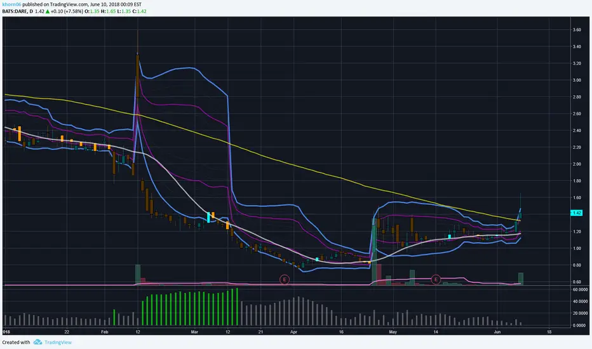Image resolution: width=592 pixels, height=349 pixels.
Task: Click the 2.80 price axis label
Action: pyautogui.click(x=577, y=97)
